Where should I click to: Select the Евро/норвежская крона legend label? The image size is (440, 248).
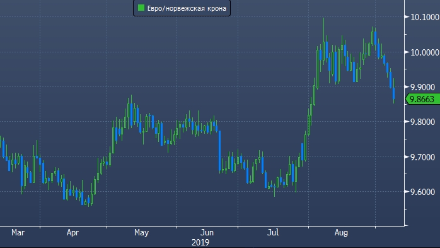[187, 8]
